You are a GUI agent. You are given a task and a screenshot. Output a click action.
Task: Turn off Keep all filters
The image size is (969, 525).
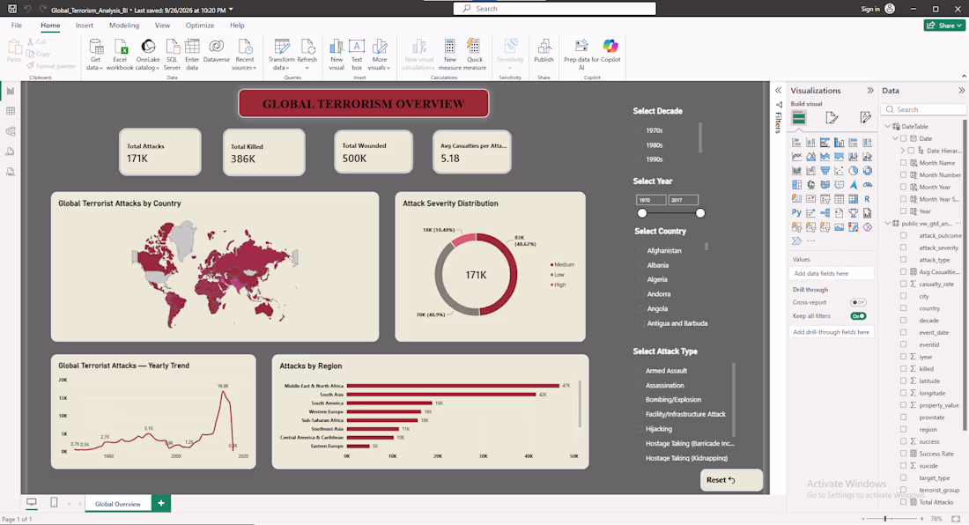click(858, 316)
